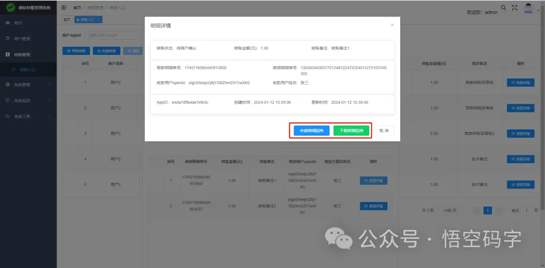Click 查看详情 for the 商家转账到零钱2 row
Image resolution: width=545 pixels, height=268 pixels.
520,133
